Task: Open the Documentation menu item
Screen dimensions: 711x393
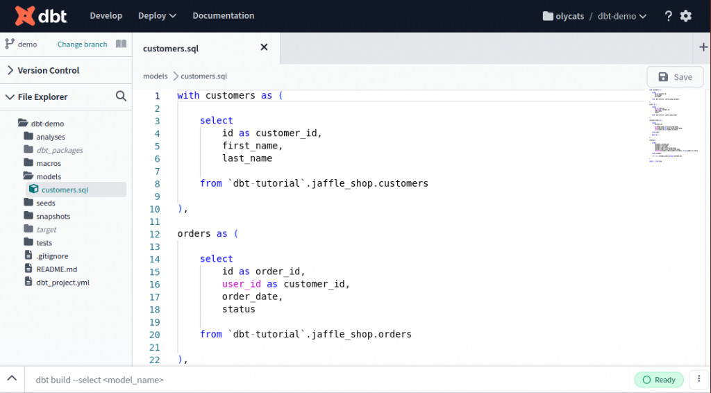Action: (x=223, y=15)
